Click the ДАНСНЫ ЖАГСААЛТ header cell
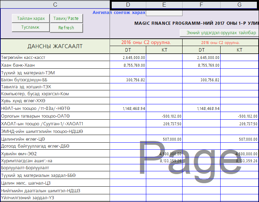Screen dimensions: 259x202 [55, 46]
